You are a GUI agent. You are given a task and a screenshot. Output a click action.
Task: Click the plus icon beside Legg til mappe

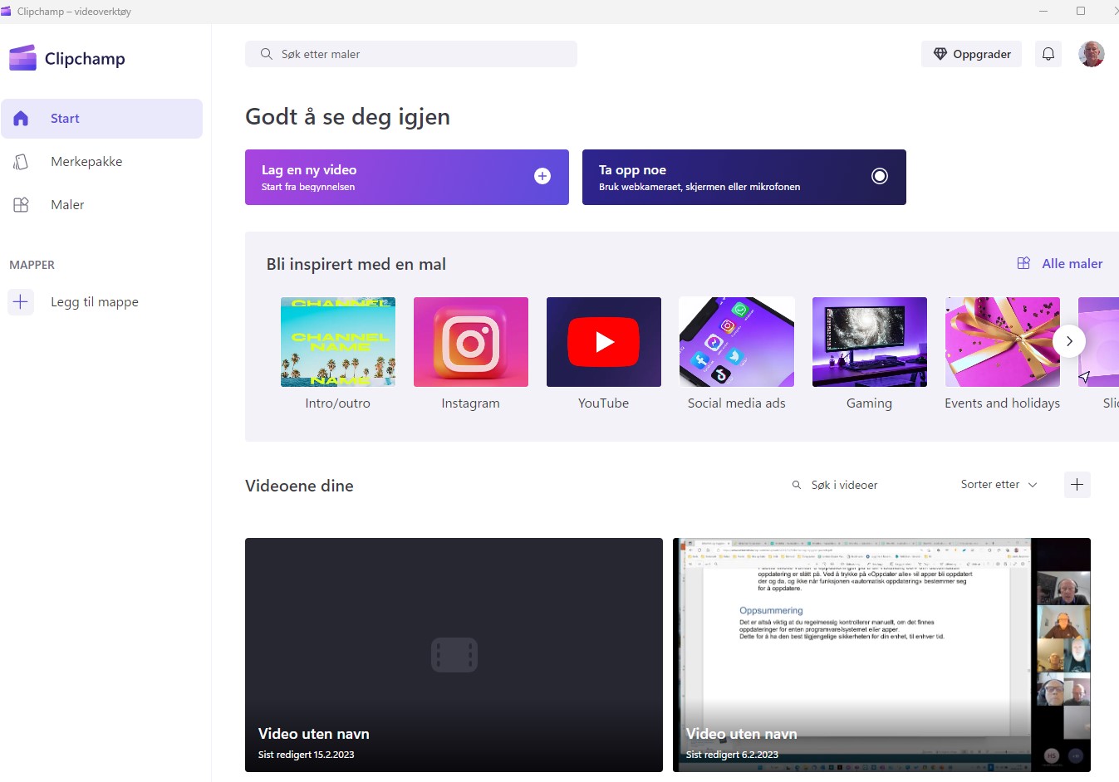pos(21,302)
